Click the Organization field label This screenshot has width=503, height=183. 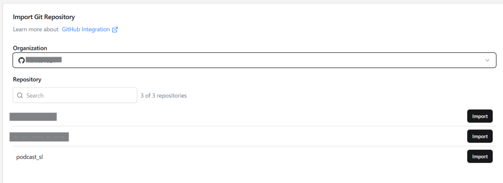(x=30, y=48)
